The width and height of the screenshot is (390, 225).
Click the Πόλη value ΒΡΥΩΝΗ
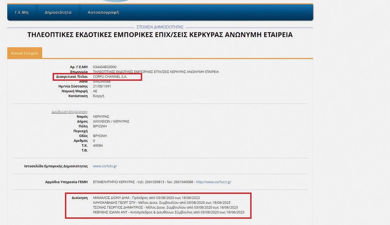tap(100, 126)
